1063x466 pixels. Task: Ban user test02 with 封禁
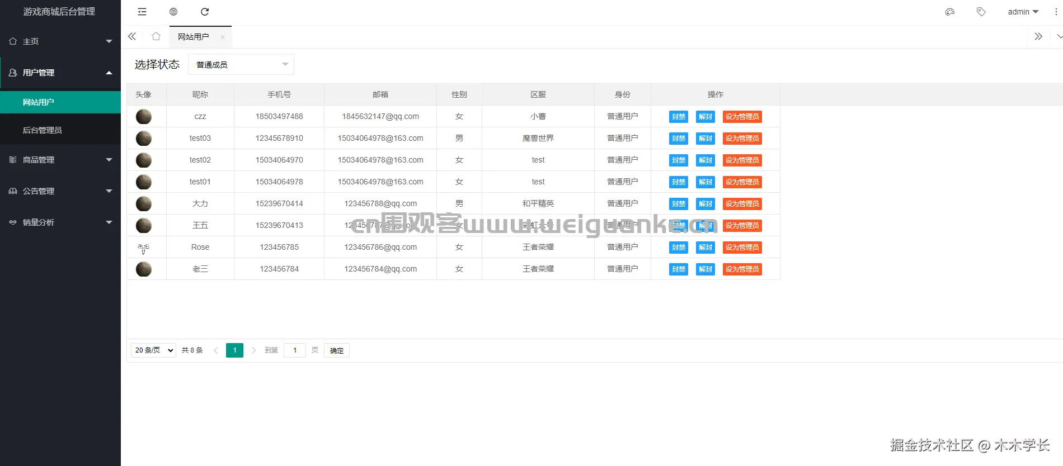679,160
